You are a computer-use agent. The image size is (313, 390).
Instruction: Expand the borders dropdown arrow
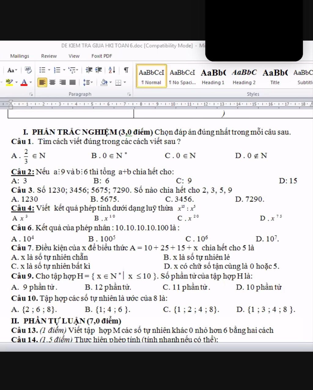[125, 82]
